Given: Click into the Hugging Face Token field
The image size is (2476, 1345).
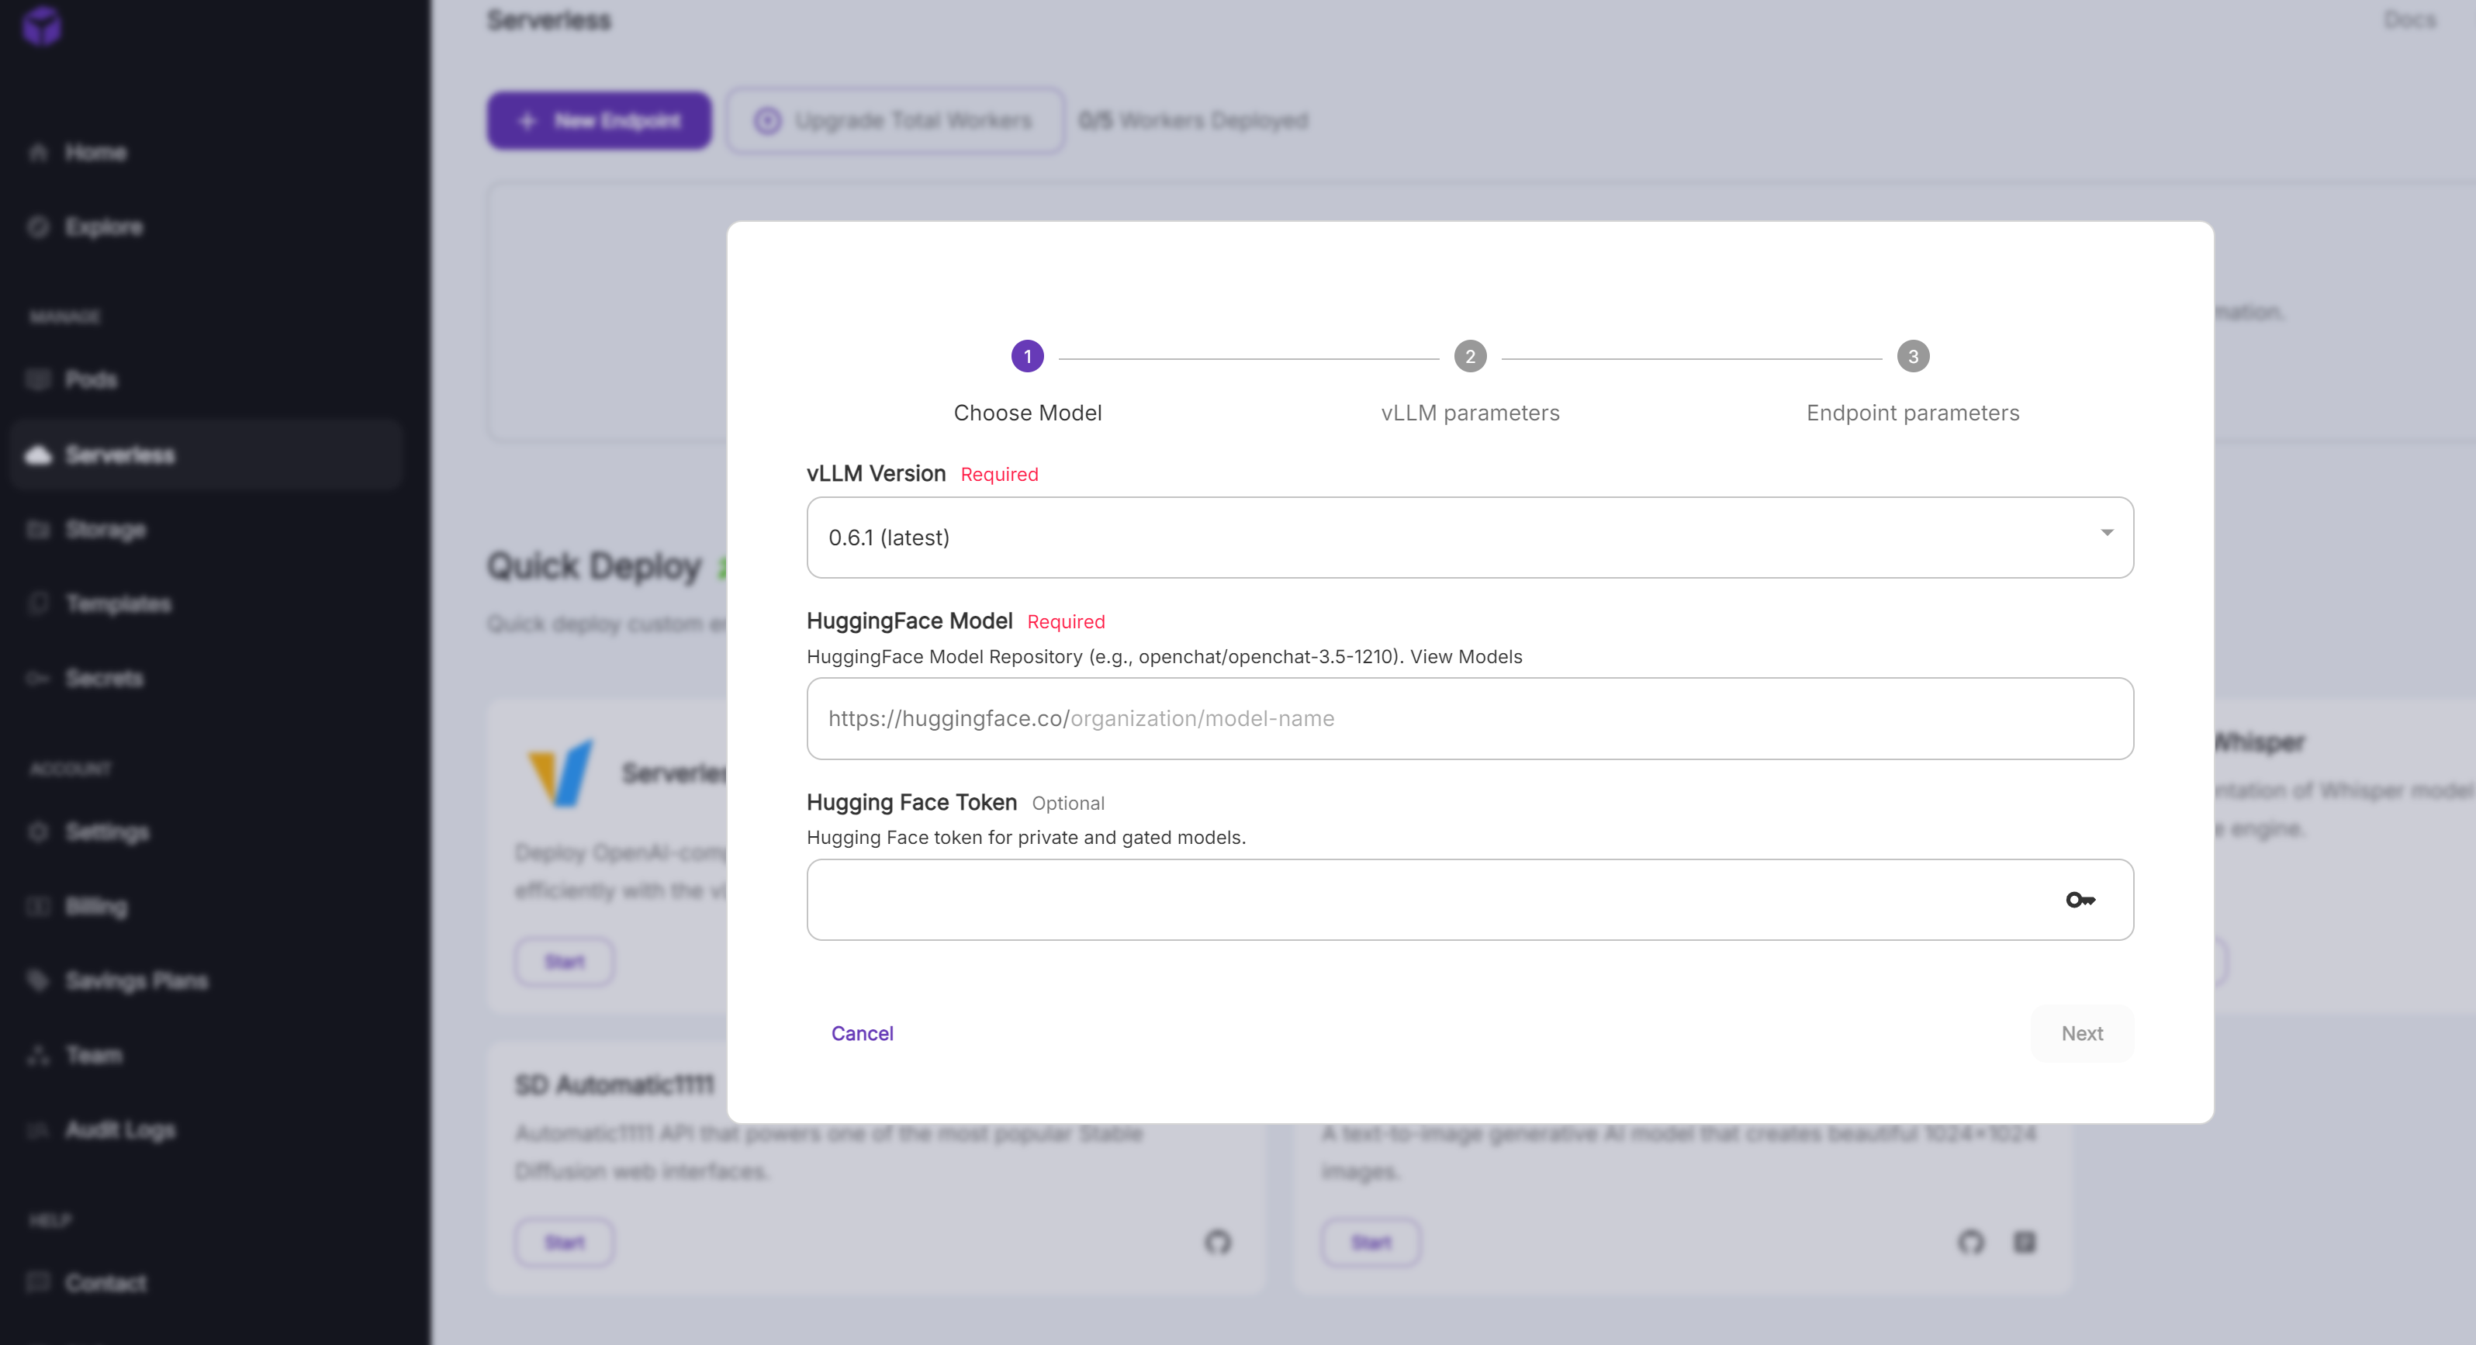Looking at the screenshot, I should pos(1423,900).
